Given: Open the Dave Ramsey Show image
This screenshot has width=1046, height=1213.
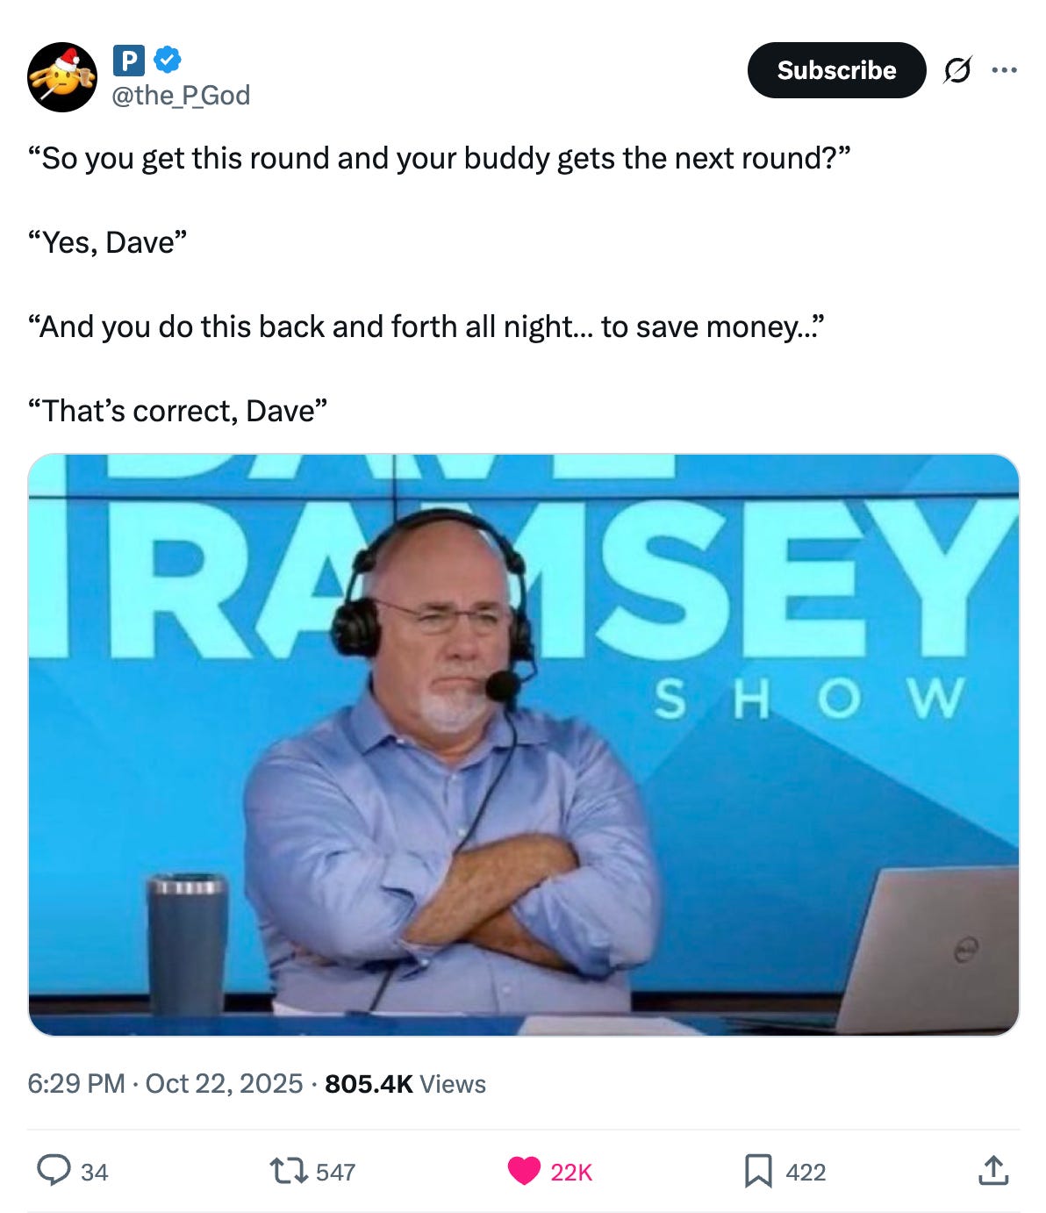Looking at the screenshot, I should coord(524,744).
